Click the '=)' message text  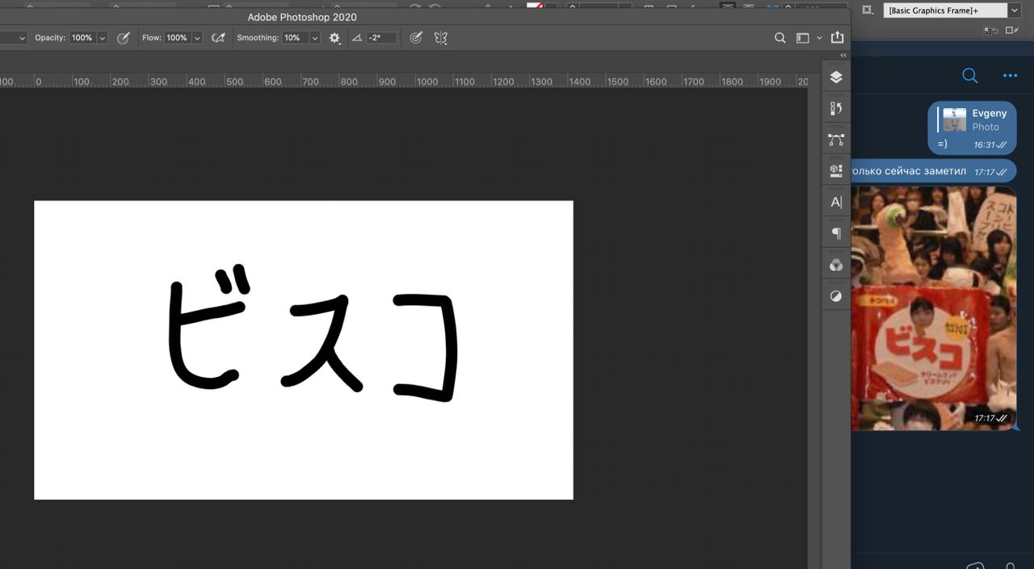(x=942, y=144)
